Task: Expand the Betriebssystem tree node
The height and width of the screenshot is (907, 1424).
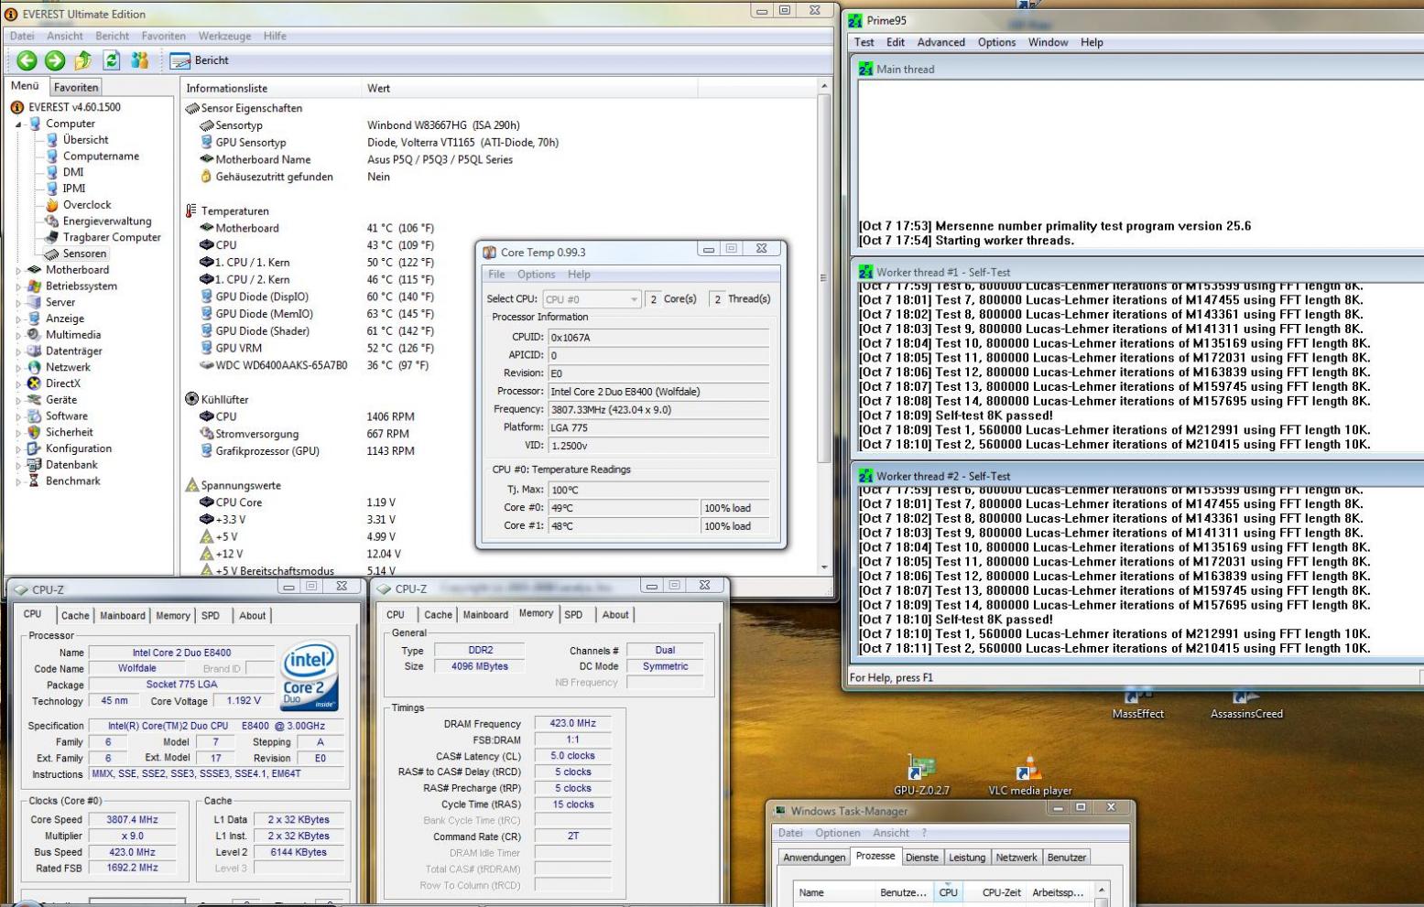Action: tap(18, 286)
